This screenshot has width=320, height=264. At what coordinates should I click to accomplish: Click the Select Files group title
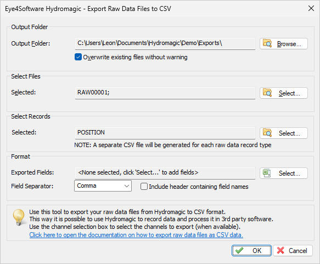click(x=26, y=76)
